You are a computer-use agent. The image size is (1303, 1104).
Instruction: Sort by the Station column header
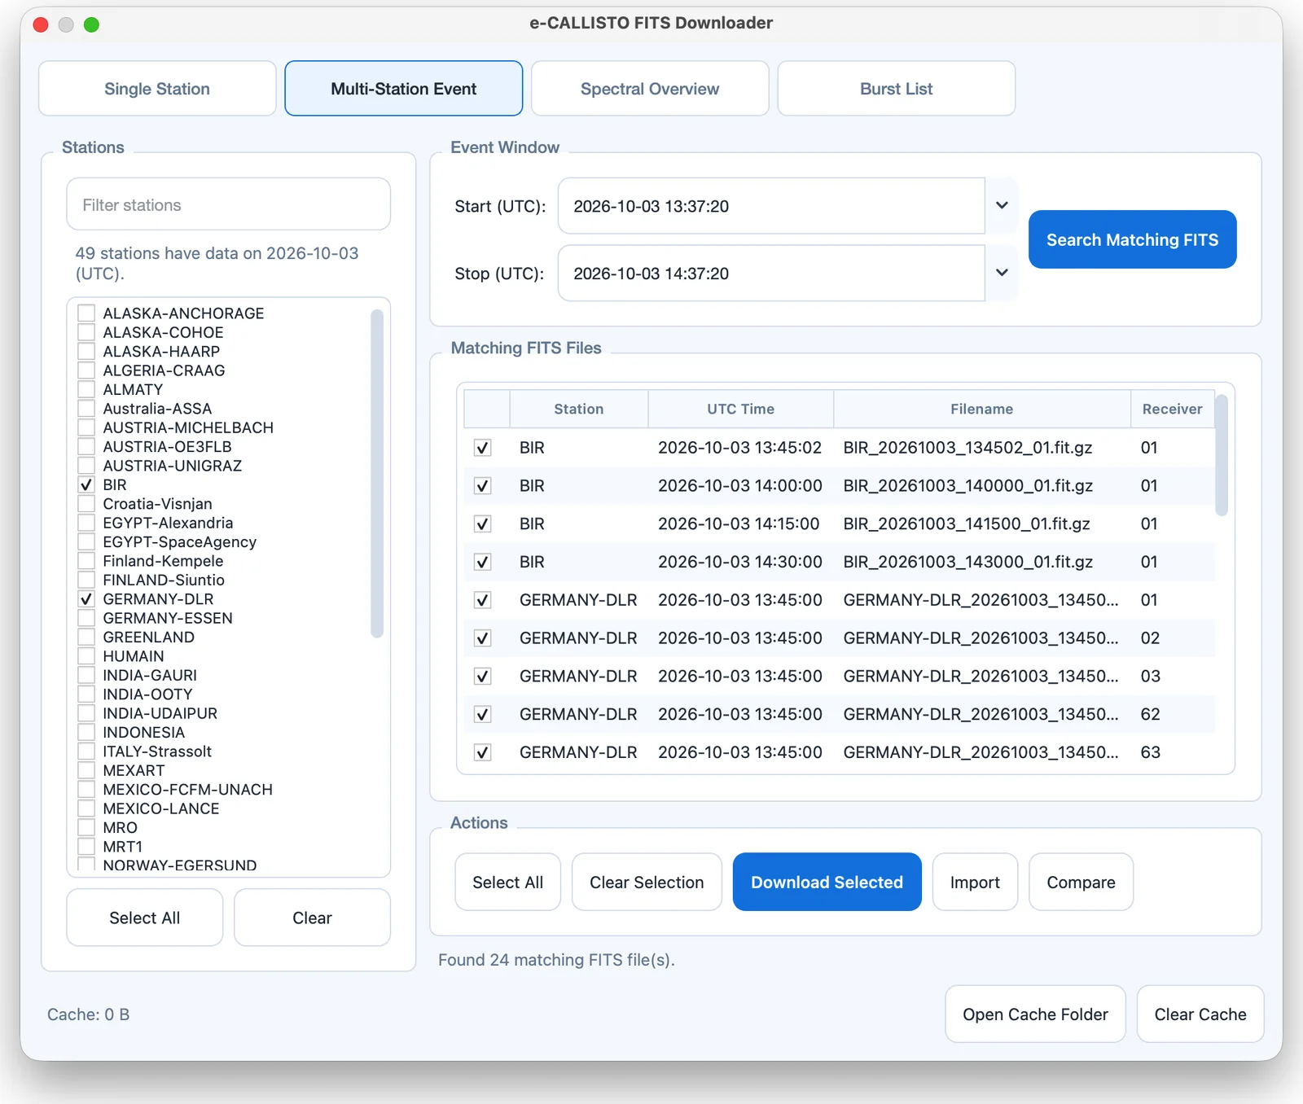579,409
